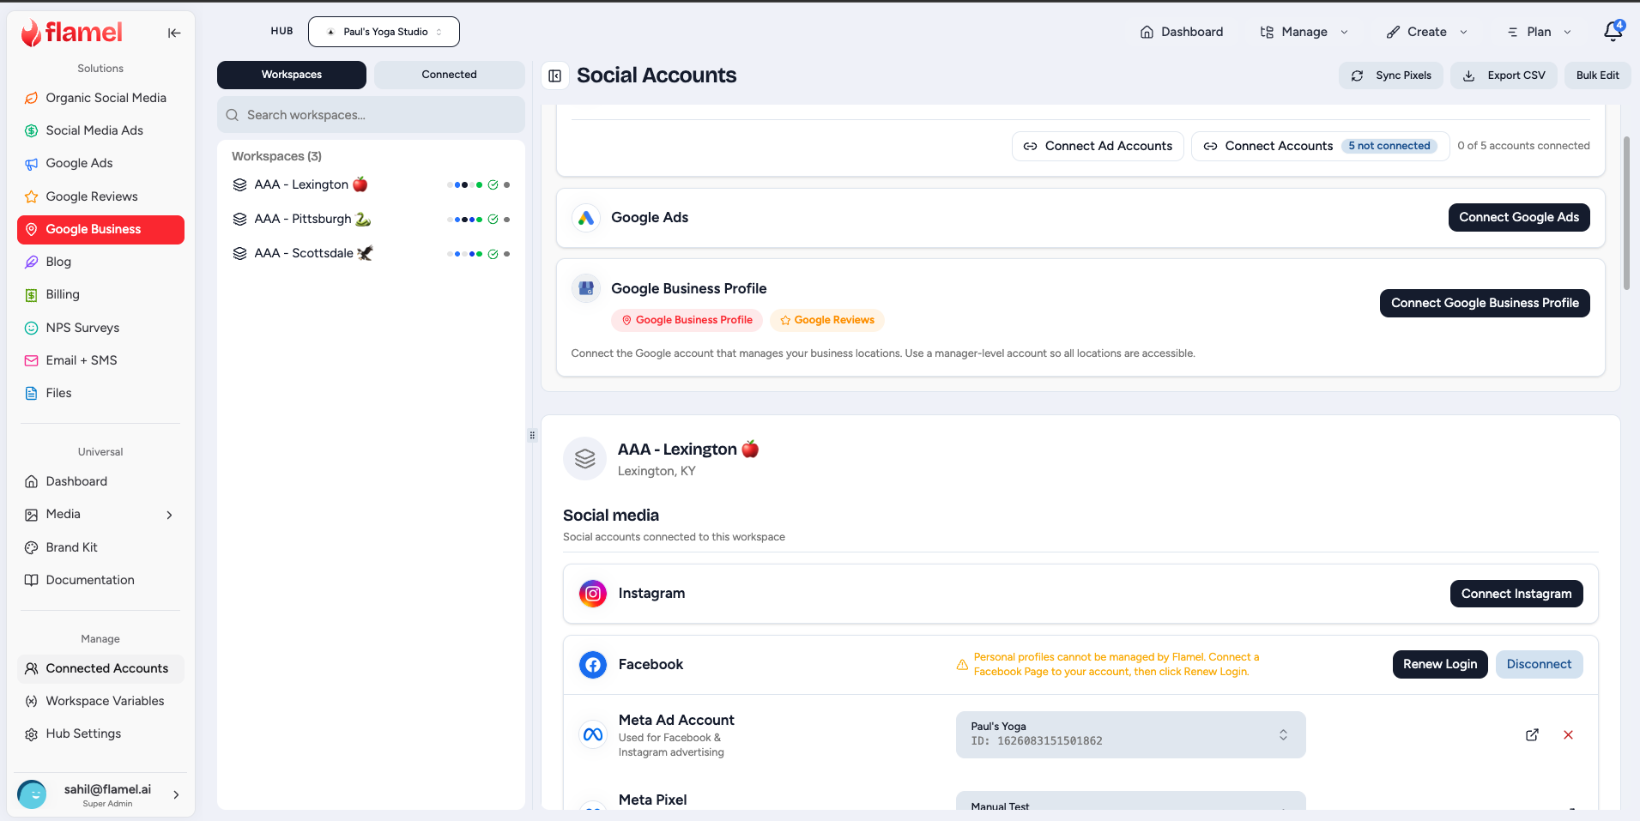Disconnect the Facebook account
The width and height of the screenshot is (1640, 821).
coord(1539,664)
